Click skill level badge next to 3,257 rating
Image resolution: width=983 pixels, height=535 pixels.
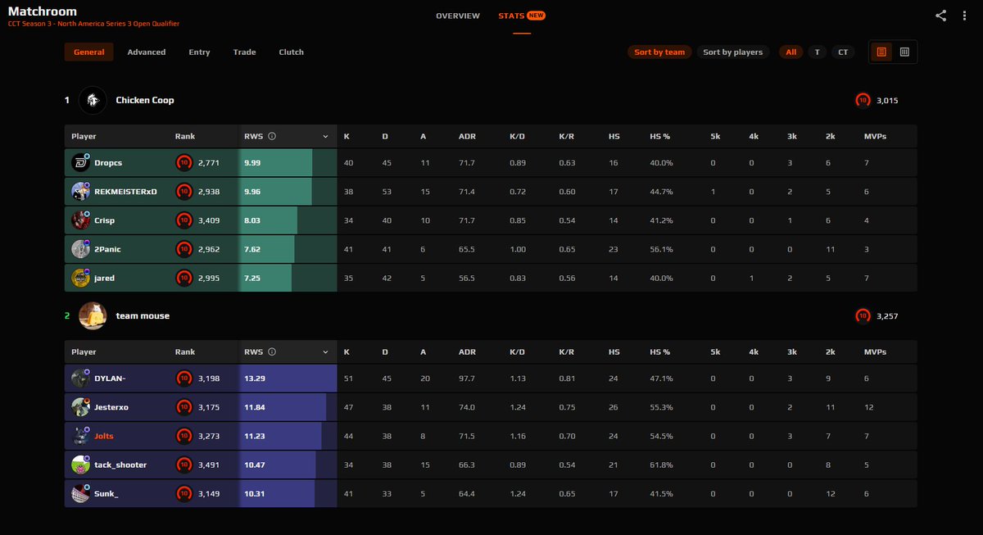coord(863,315)
